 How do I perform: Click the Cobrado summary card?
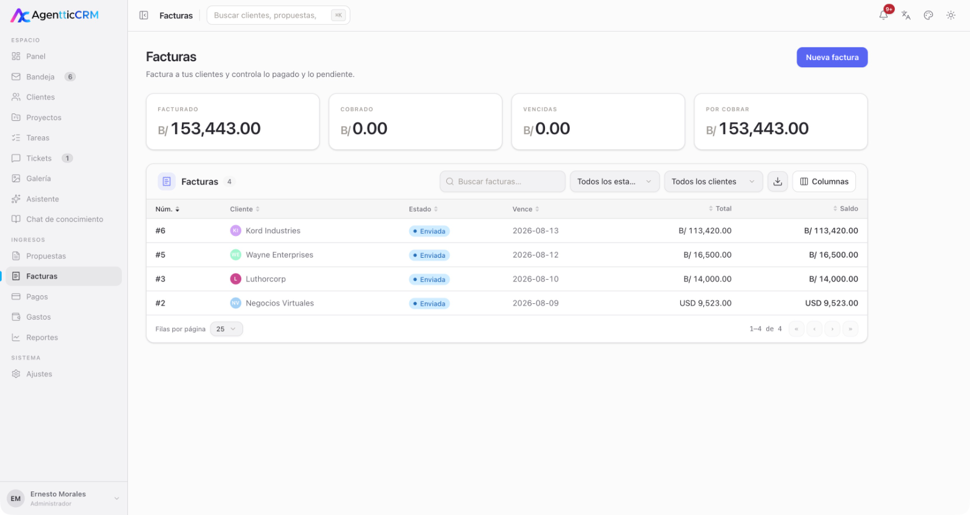[x=415, y=121]
